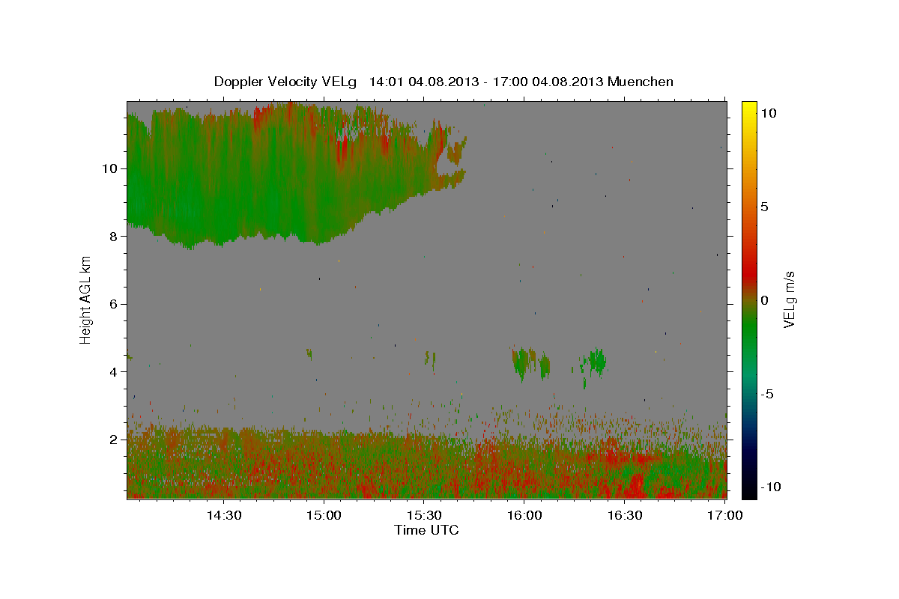Click the 15:00 time tick label
Viewport: 899px width, 599px height.
click(x=324, y=515)
